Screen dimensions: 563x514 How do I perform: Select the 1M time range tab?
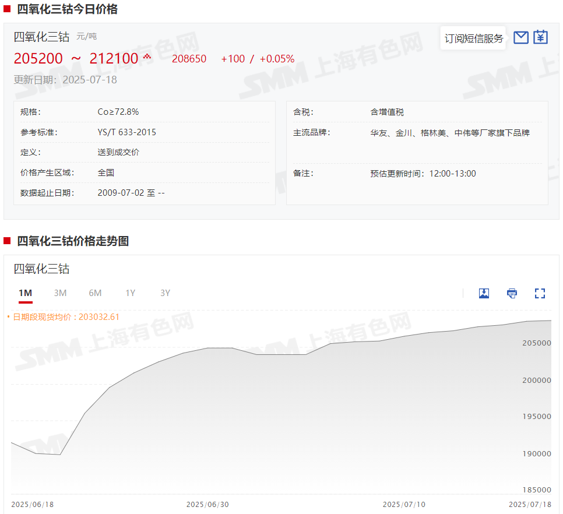(x=25, y=293)
